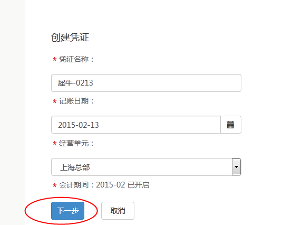The image size is (292, 225).
Task: Click the 创建凭证 heading
Action: point(70,37)
